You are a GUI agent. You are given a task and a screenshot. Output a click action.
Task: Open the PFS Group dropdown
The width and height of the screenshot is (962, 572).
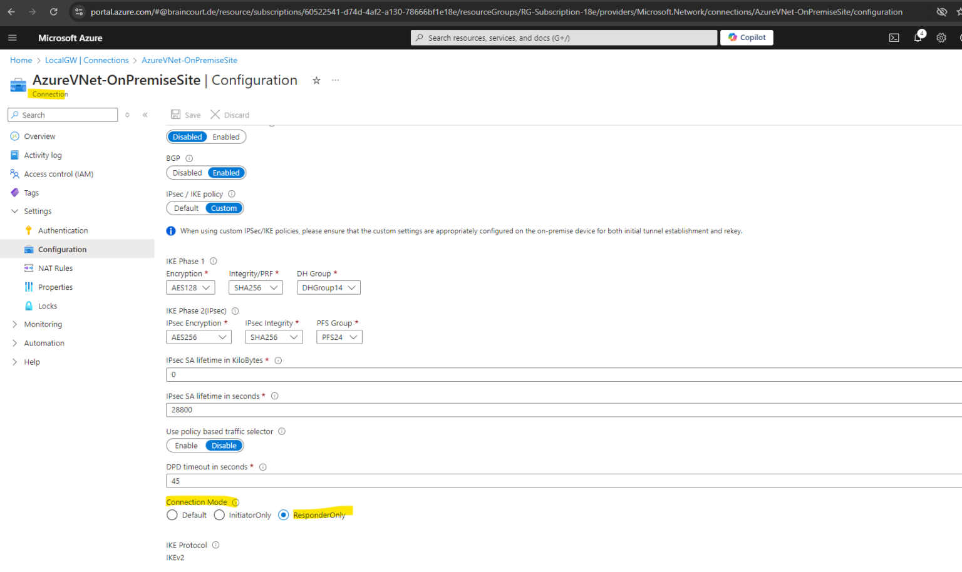(339, 337)
